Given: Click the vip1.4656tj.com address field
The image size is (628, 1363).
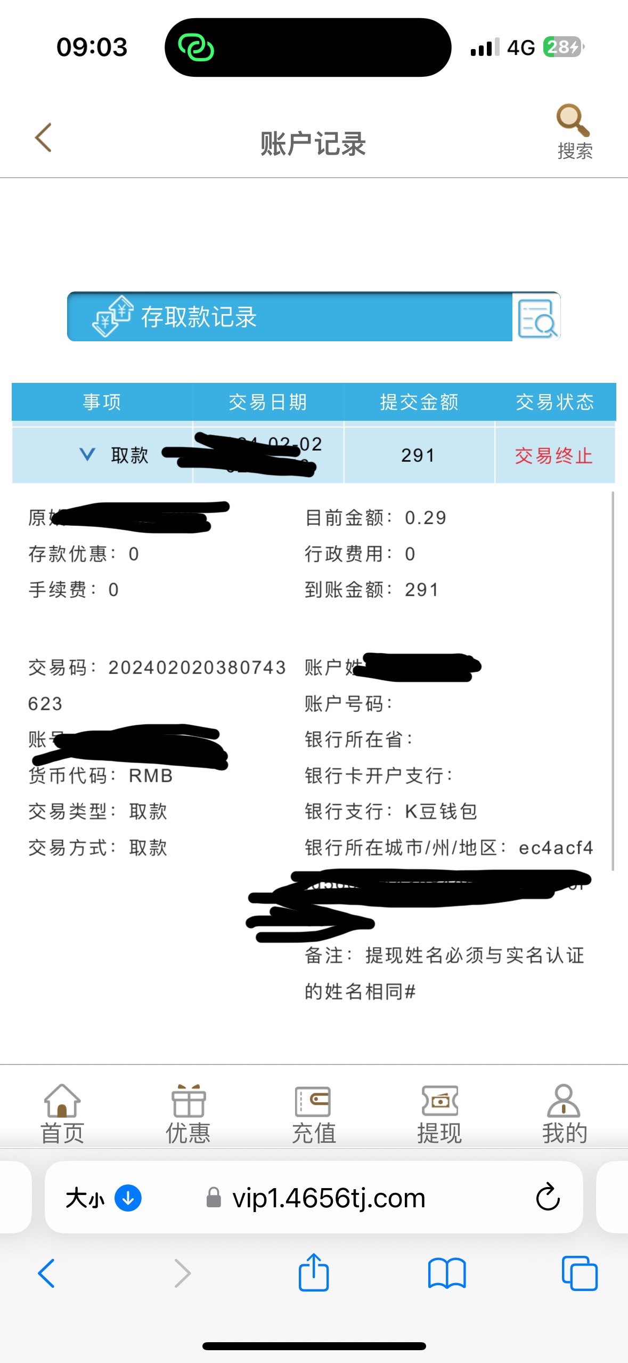Looking at the screenshot, I should pos(316,1198).
